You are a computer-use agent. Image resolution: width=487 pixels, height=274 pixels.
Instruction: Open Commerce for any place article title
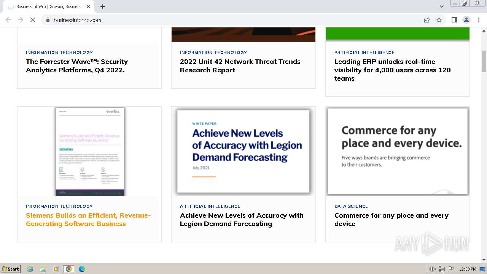[392, 220]
